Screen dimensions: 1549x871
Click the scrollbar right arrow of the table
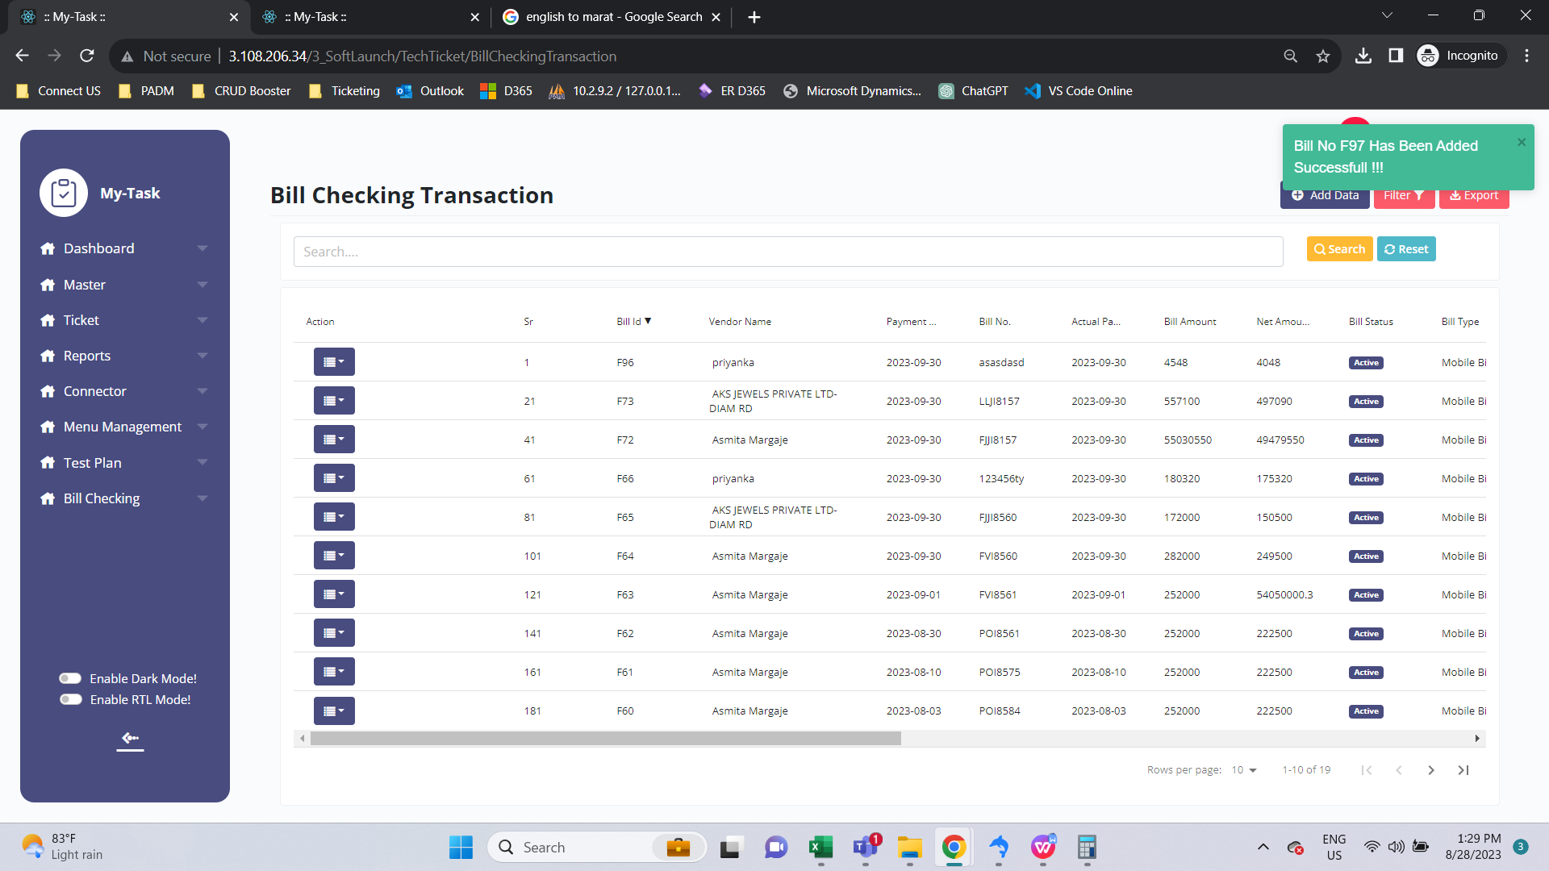(1477, 738)
